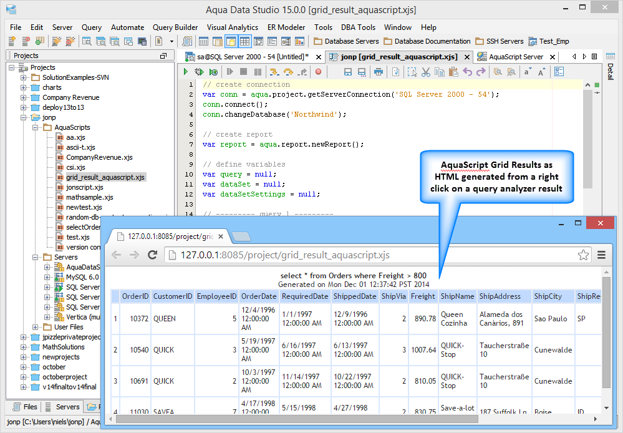
Task: Expand the MathSolutions project node
Action: 24,347
